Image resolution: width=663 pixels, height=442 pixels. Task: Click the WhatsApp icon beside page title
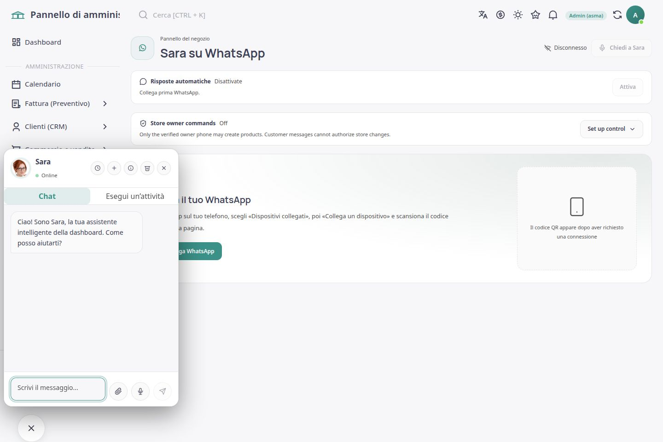coord(143,48)
